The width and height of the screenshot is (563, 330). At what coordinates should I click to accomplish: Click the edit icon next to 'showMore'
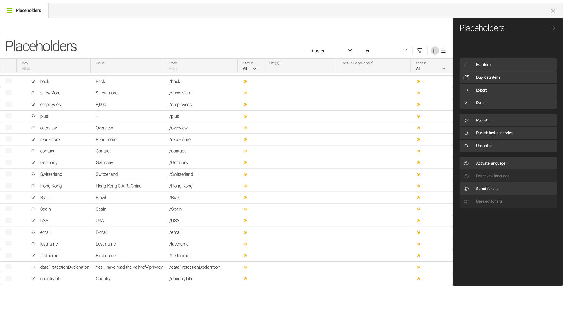pos(33,93)
